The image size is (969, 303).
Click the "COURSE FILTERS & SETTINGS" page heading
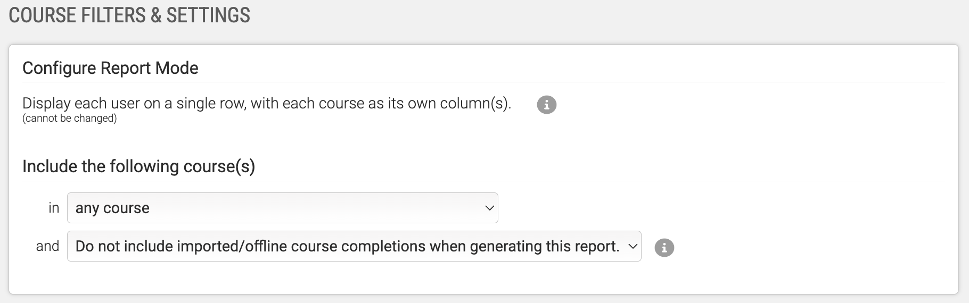(x=129, y=15)
